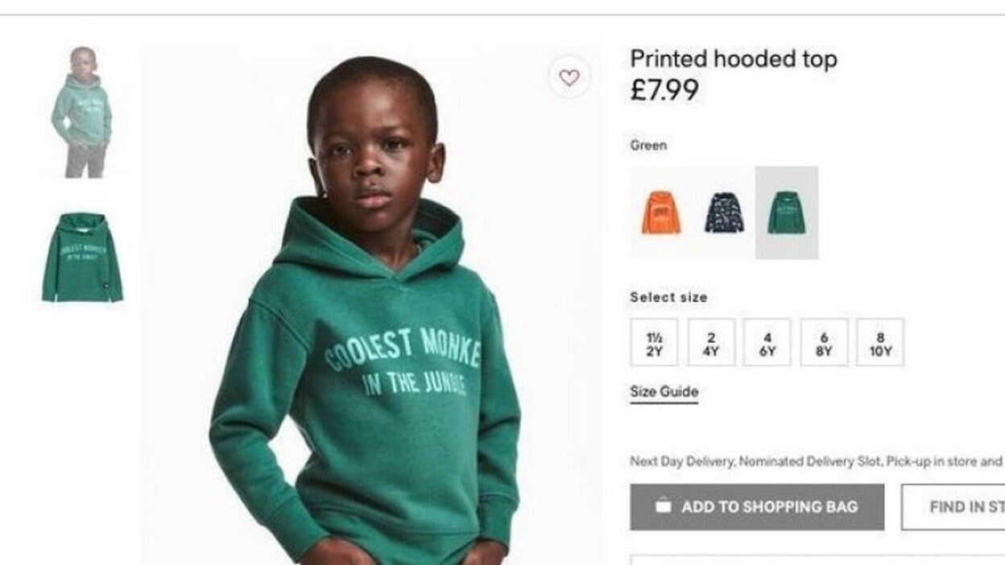This screenshot has height=565, width=1005.
Task: Click the delivery options info text
Action: point(815,461)
